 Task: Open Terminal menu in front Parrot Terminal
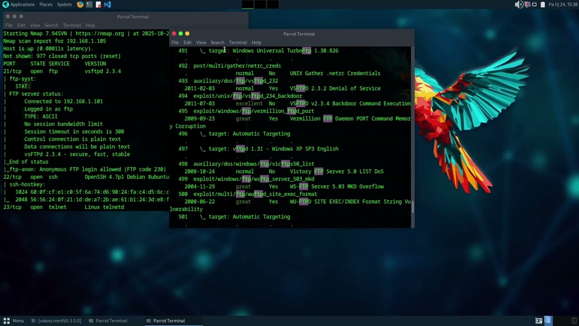tap(238, 43)
